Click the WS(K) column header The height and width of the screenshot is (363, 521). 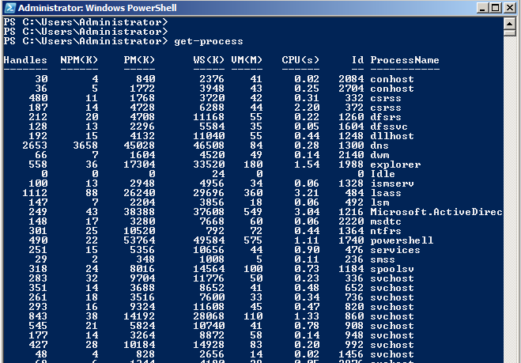click(209, 60)
